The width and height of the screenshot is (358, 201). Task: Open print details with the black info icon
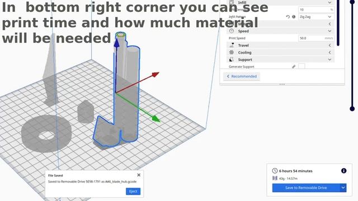tap(343, 171)
